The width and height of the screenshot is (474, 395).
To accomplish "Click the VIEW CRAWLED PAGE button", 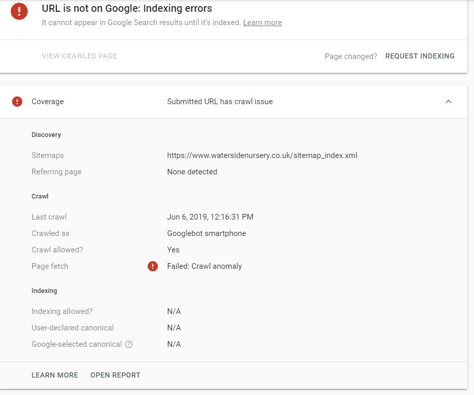I will 79,56.
